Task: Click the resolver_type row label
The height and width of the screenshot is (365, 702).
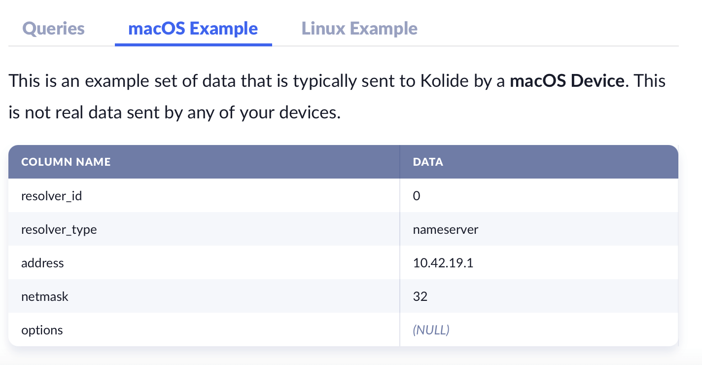Action: coord(59,230)
